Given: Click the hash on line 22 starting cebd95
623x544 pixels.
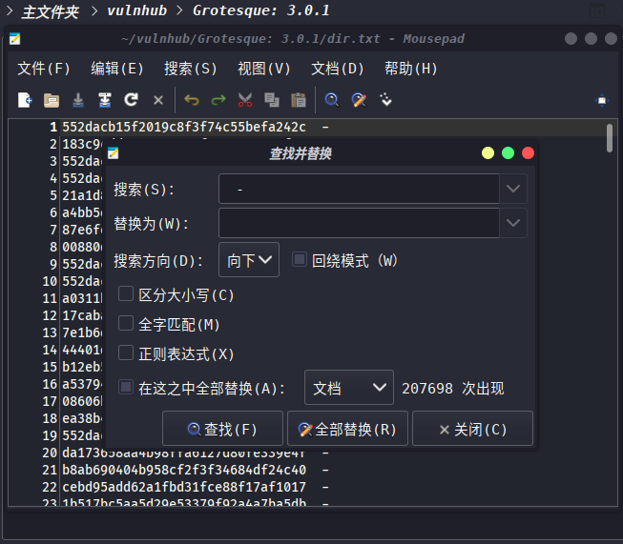Looking at the screenshot, I should tap(184, 487).
